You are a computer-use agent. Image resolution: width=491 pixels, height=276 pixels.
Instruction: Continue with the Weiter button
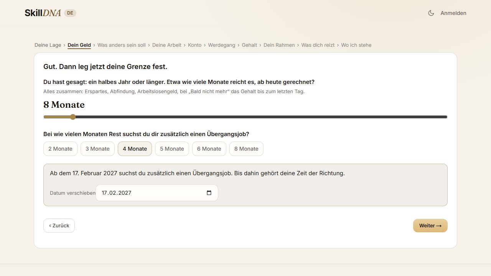tap(430, 226)
